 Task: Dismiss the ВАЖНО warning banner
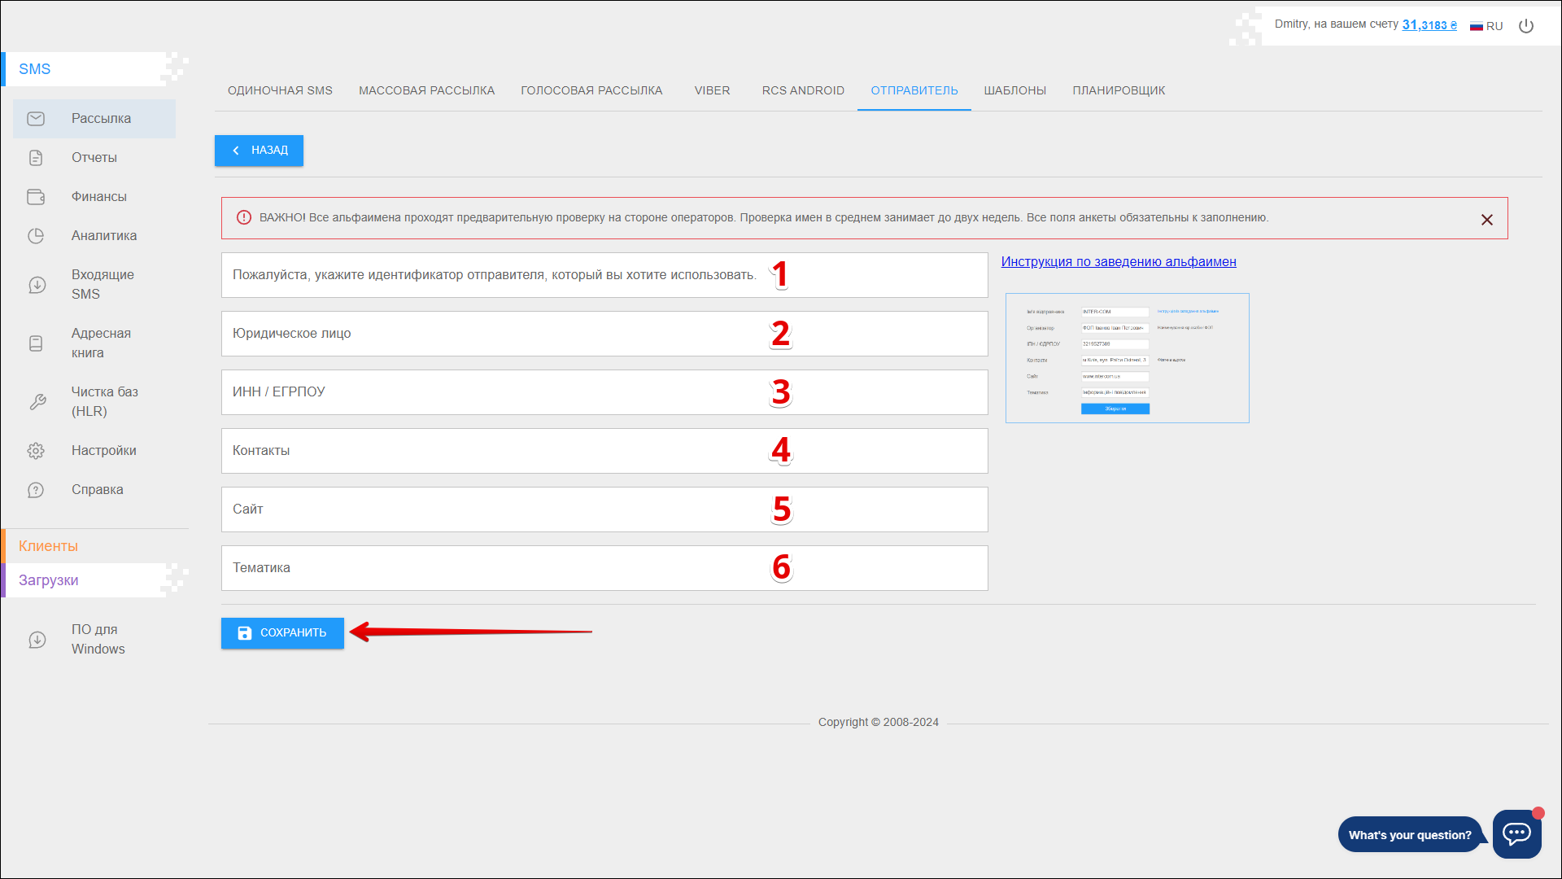pyautogui.click(x=1486, y=220)
